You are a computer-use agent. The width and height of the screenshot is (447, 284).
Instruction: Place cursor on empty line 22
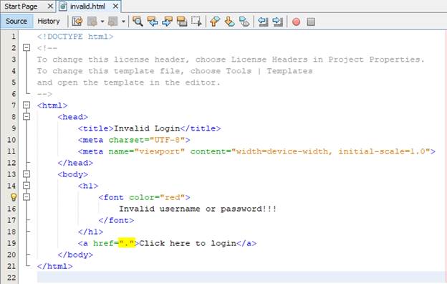click(241, 277)
